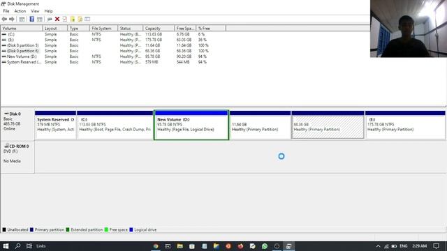
Task: Select the hatched 68.36 GB partition block
Action: click(x=328, y=125)
